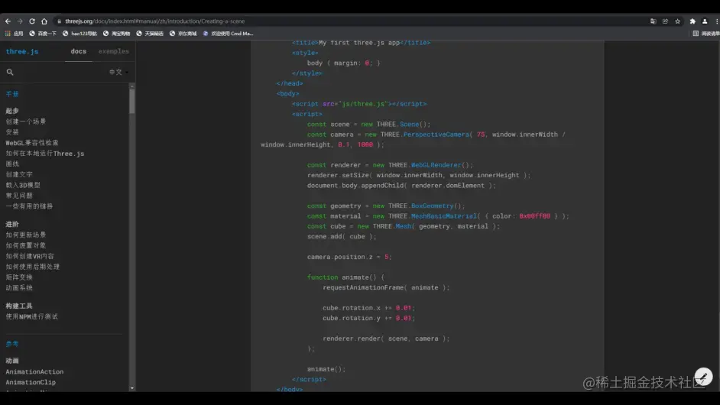Open the browser home page icon

(x=44, y=21)
